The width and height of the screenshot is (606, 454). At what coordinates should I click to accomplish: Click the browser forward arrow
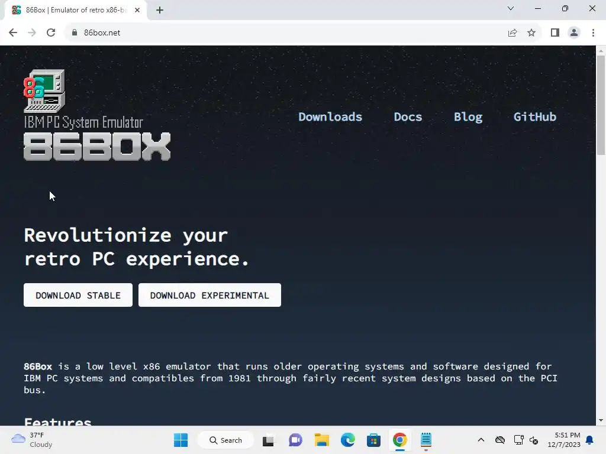pos(32,33)
